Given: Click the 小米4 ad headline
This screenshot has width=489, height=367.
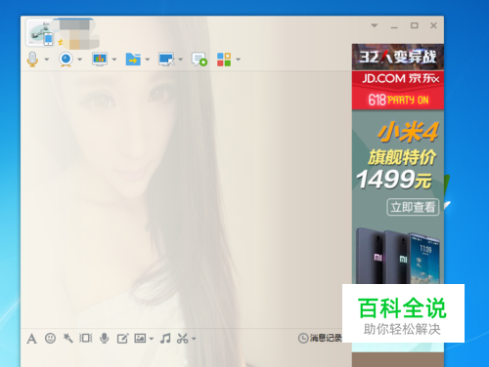Looking at the screenshot, I should click(408, 132).
